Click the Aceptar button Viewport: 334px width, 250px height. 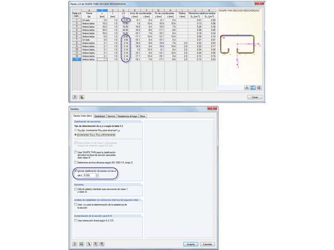(191, 244)
